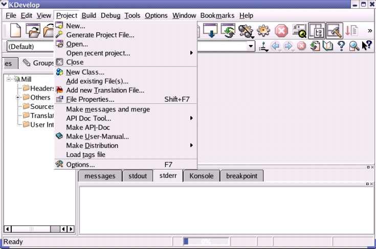
Task: Open the Debug menu
Action: click(110, 15)
